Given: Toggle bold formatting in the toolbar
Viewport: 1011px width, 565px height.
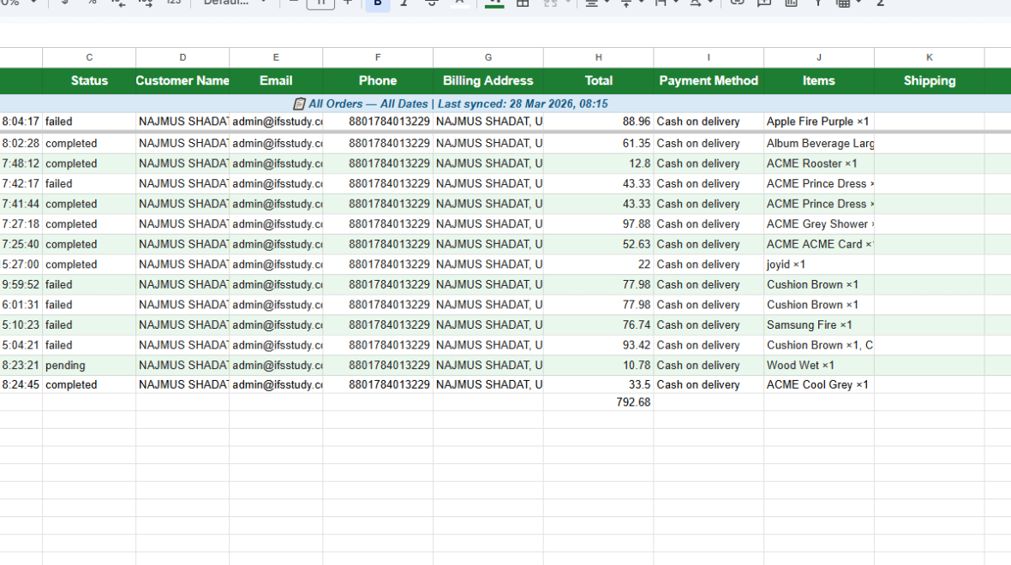Looking at the screenshot, I should (x=378, y=4).
